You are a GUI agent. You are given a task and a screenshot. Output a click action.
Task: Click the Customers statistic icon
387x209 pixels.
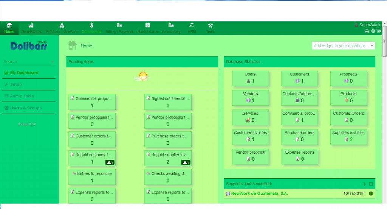297,81
